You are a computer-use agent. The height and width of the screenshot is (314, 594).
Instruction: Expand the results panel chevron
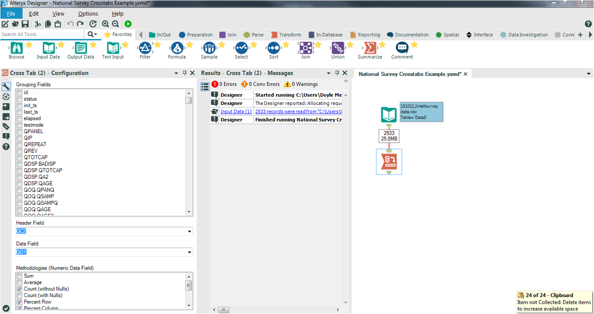[x=346, y=81]
